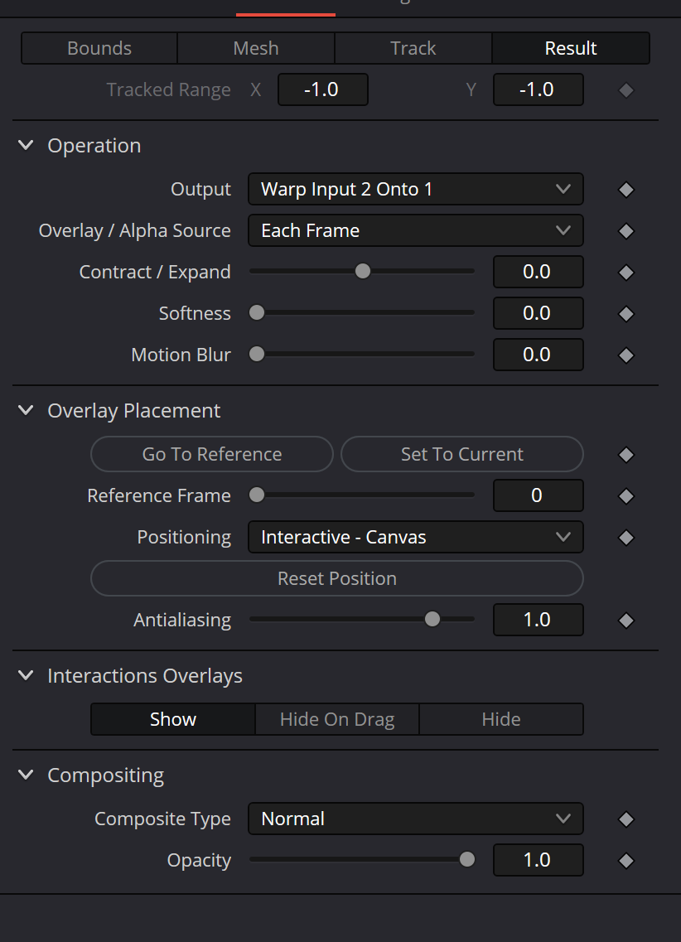Click the Softness value field

(538, 313)
